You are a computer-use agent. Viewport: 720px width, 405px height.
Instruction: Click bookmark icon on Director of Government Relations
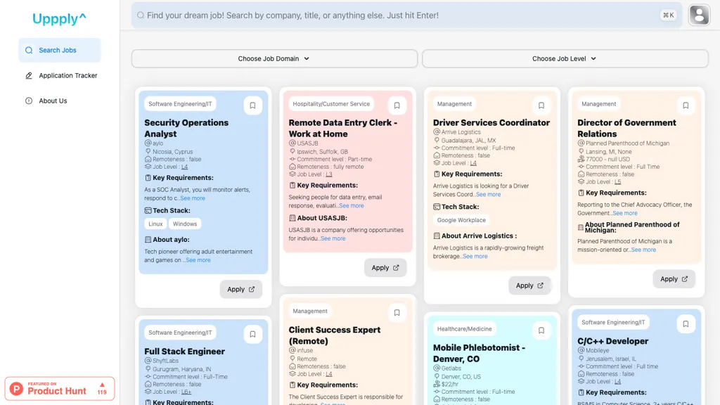[686, 105]
